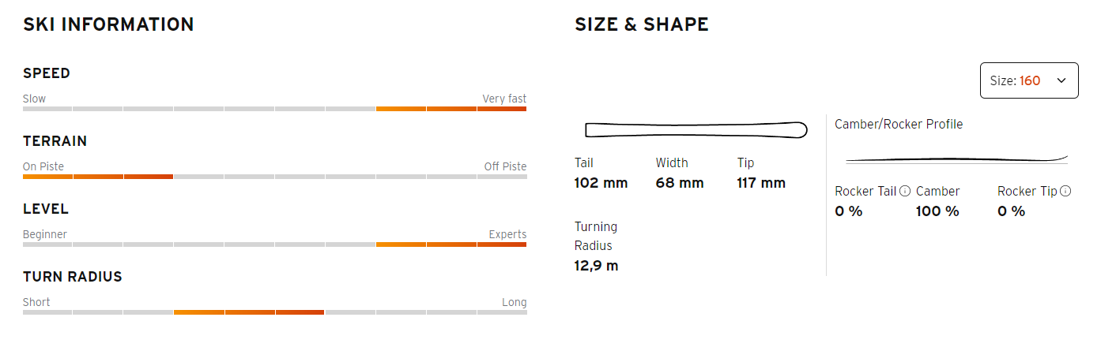Click the chevron arrow in Size selector
The height and width of the screenshot is (362, 1116).
point(1061,80)
